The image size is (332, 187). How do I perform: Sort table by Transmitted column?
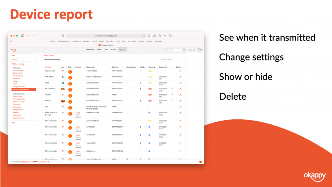click(163, 67)
